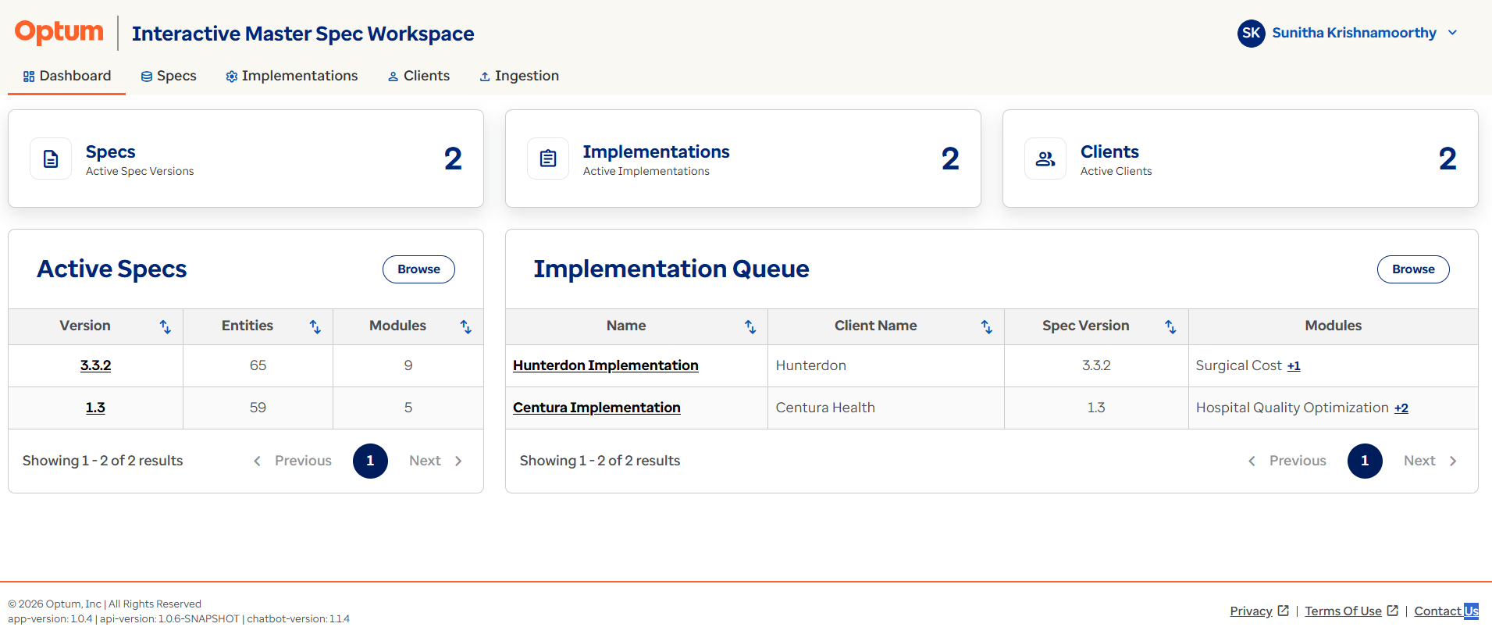Viewport: 1492px width, 627px height.
Task: Click Next in Active Specs pagination
Action: 436,461
